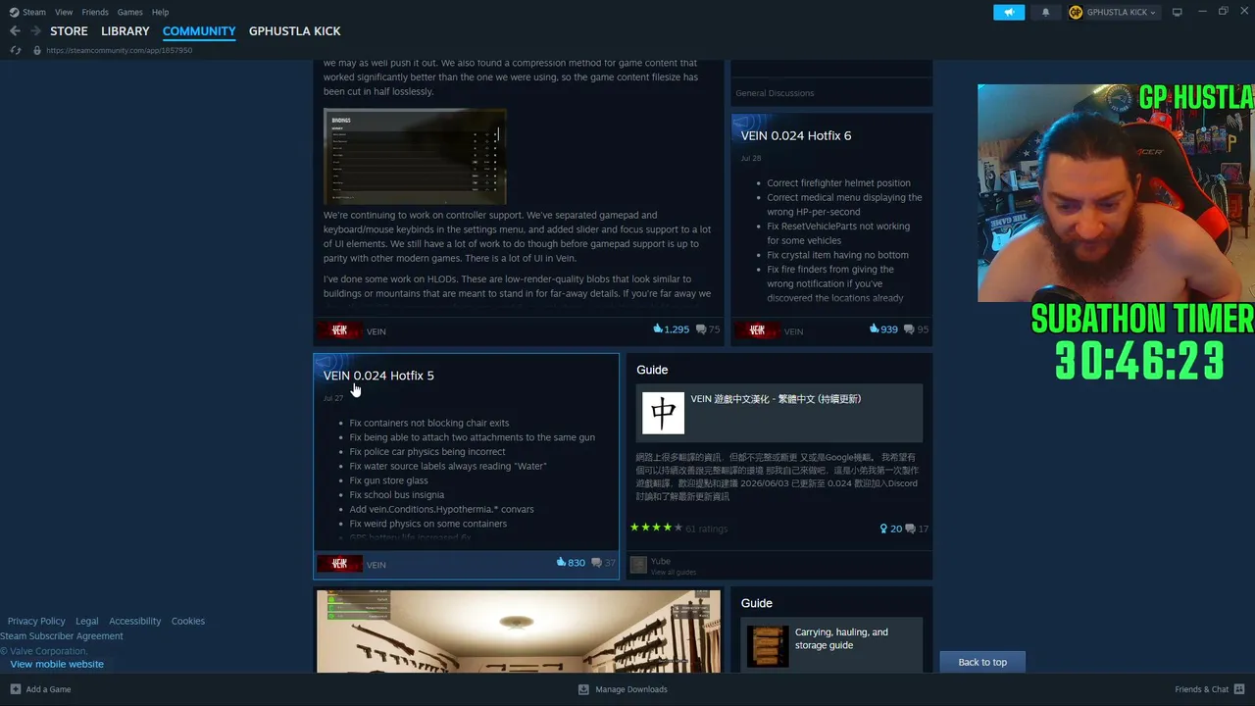
Task: Open the Friends & Chat label
Action: (x=1202, y=689)
